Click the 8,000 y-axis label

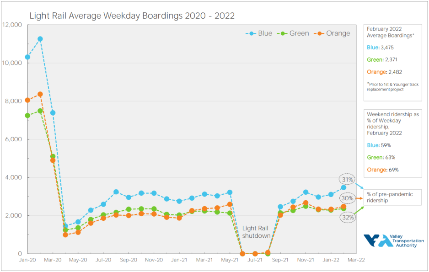click(x=13, y=101)
